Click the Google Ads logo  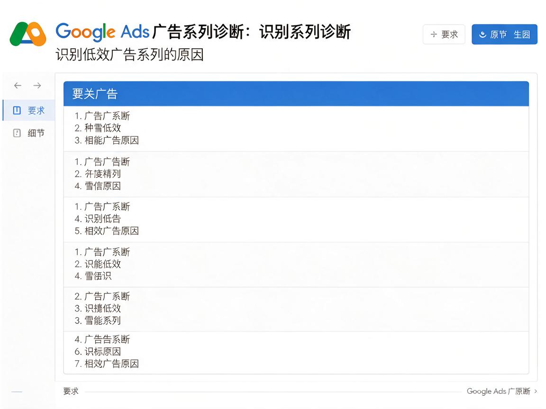[28, 34]
